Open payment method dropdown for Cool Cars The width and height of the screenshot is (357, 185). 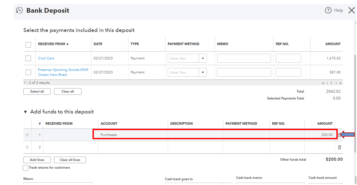click(203, 59)
